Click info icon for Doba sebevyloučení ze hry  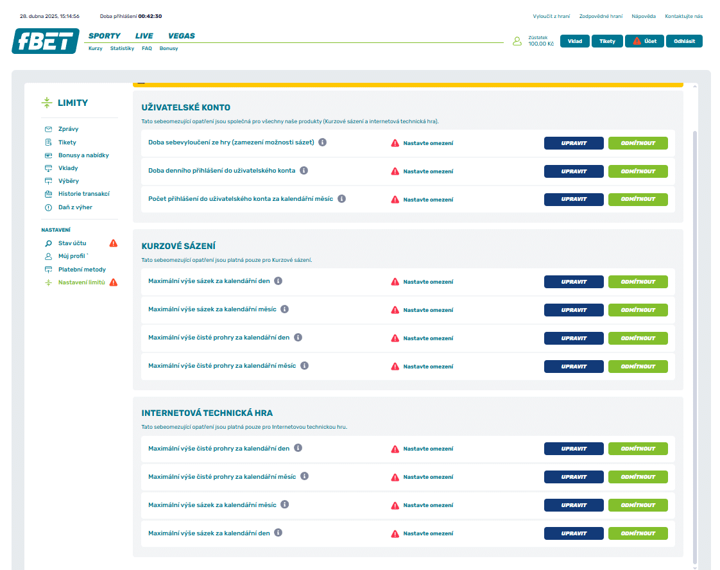tap(322, 142)
